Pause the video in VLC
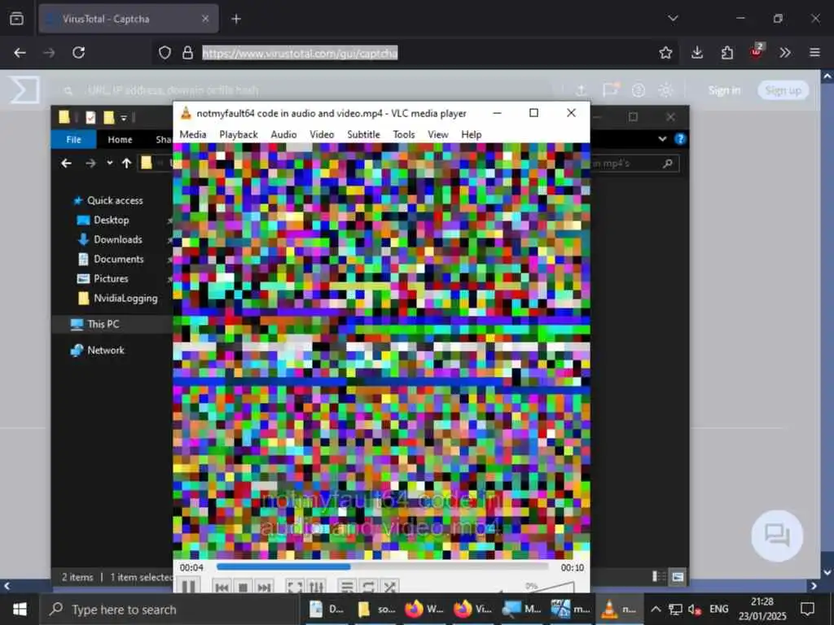Viewport: 834px width, 625px height. (188, 587)
